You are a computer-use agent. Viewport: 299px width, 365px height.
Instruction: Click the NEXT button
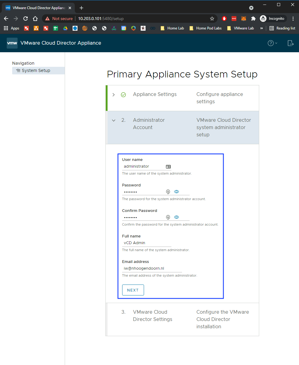[x=133, y=290]
